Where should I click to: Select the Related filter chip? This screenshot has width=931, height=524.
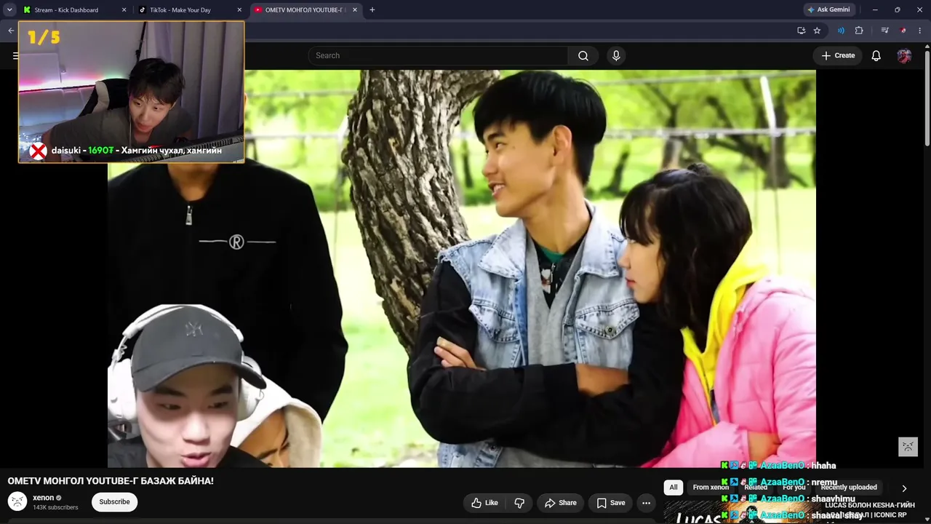756,488
